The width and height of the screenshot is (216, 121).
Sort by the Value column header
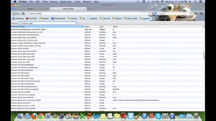pyautogui.click(x=158, y=27)
